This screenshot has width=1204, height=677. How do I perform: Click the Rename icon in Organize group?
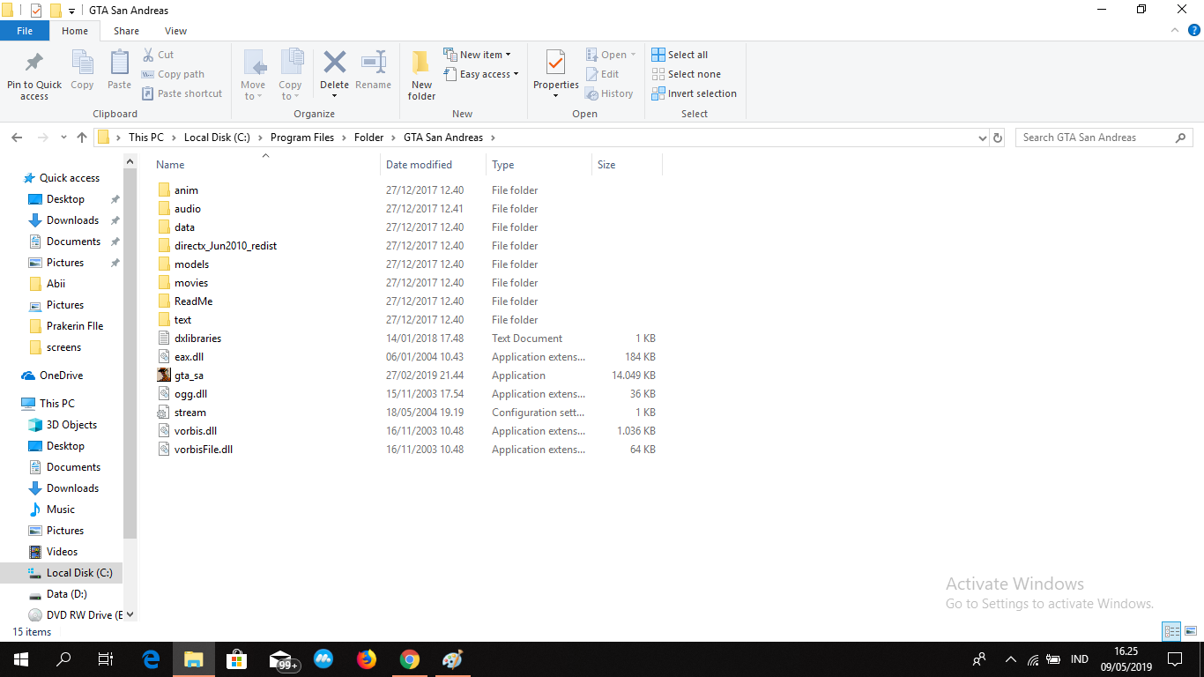(x=373, y=71)
